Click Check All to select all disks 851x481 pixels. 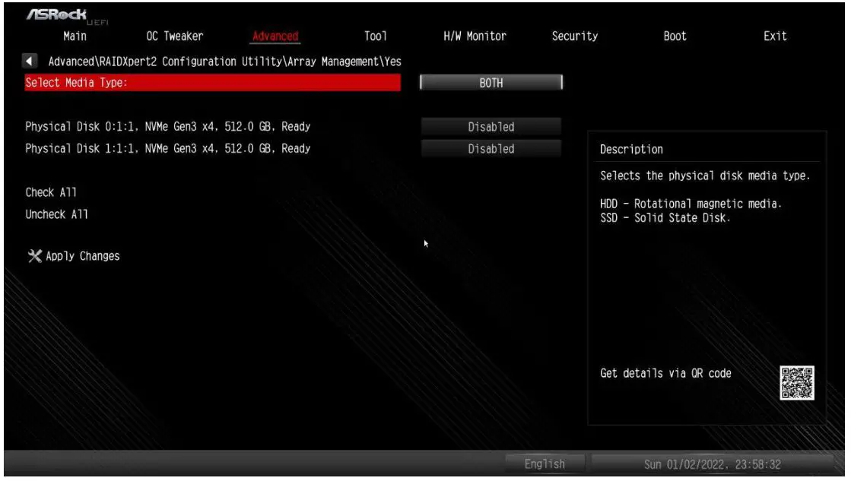click(x=49, y=192)
